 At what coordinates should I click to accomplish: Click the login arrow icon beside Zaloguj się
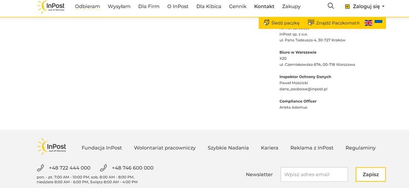click(x=347, y=7)
